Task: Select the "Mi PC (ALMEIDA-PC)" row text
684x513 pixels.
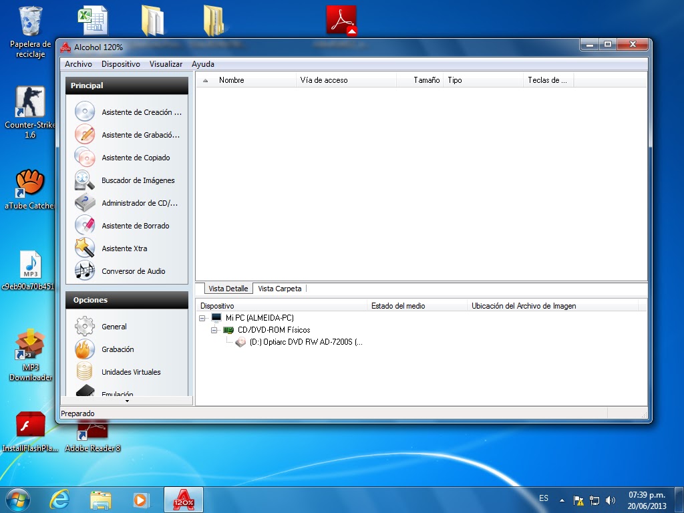Action: coord(260,318)
